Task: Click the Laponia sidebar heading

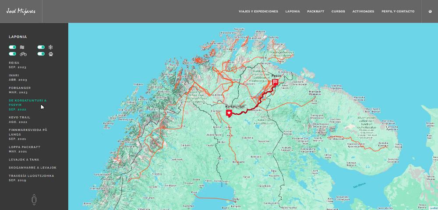Action: coord(18,37)
